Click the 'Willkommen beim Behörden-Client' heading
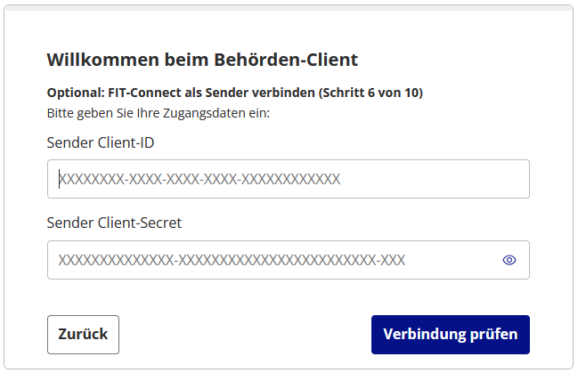The height and width of the screenshot is (373, 578). [202, 61]
